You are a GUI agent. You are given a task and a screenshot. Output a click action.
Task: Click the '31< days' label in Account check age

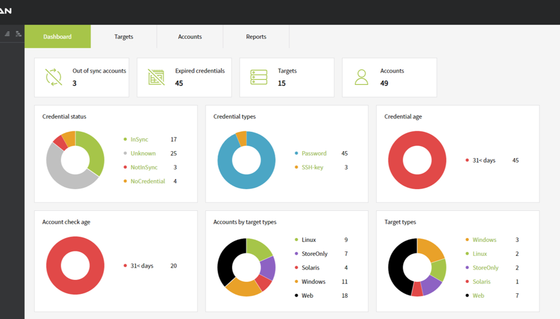tap(142, 266)
